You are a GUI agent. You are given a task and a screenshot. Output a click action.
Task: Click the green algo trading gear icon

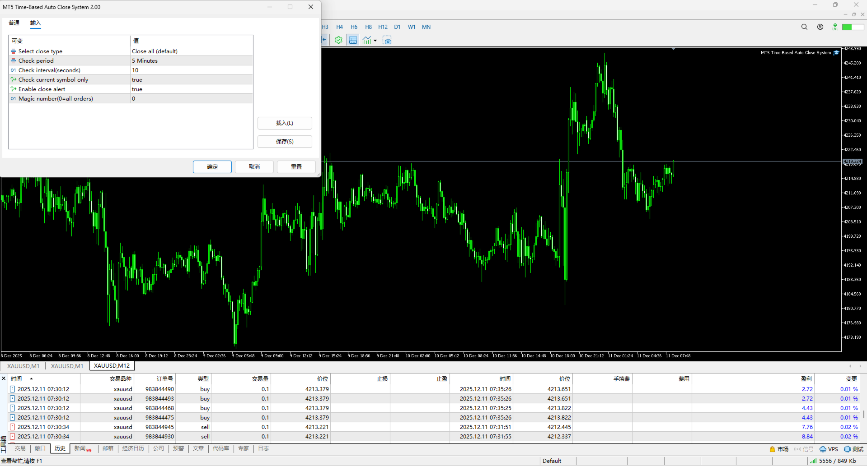pyautogui.click(x=338, y=40)
